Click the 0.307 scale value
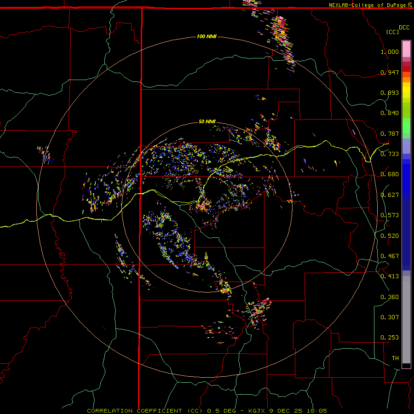This screenshot has height=414, width=414. tap(390, 317)
